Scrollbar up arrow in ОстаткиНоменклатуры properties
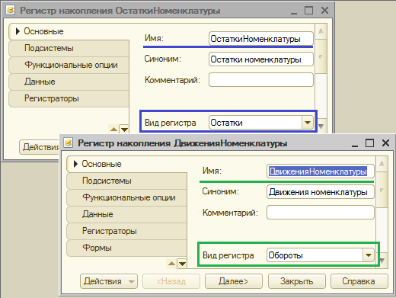Image resolution: width=396 pixels, height=298 pixels. (321, 31)
